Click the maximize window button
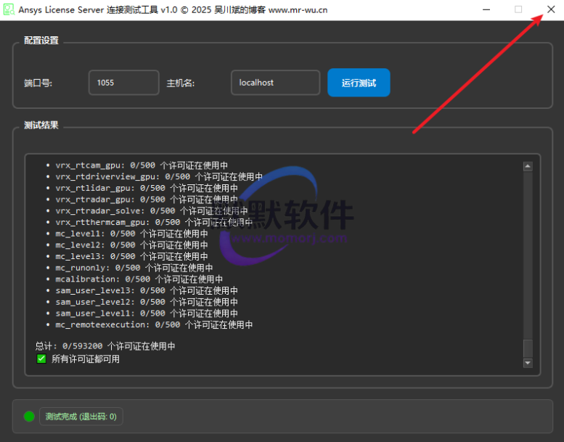 point(518,9)
